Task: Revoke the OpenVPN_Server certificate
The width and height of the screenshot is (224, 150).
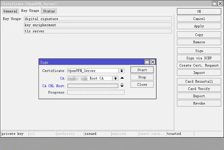Action: [x=199, y=103]
